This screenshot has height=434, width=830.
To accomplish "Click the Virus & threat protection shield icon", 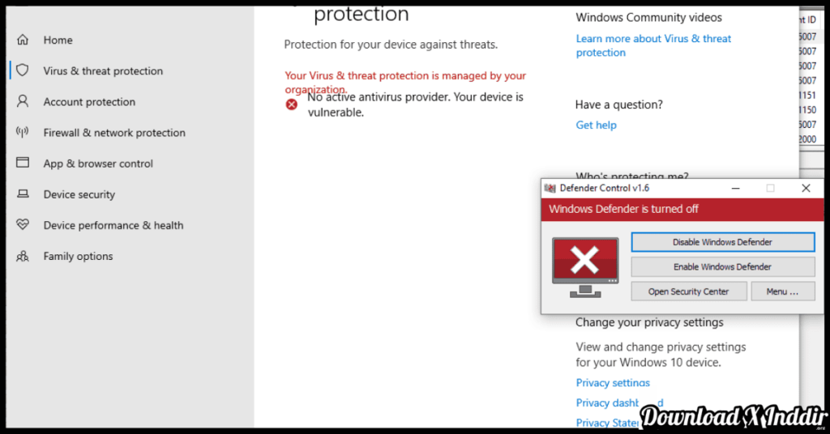I will click(23, 70).
